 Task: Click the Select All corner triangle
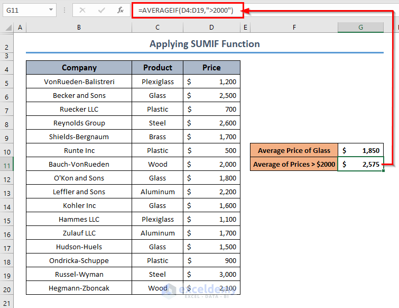pyautogui.click(x=6, y=28)
